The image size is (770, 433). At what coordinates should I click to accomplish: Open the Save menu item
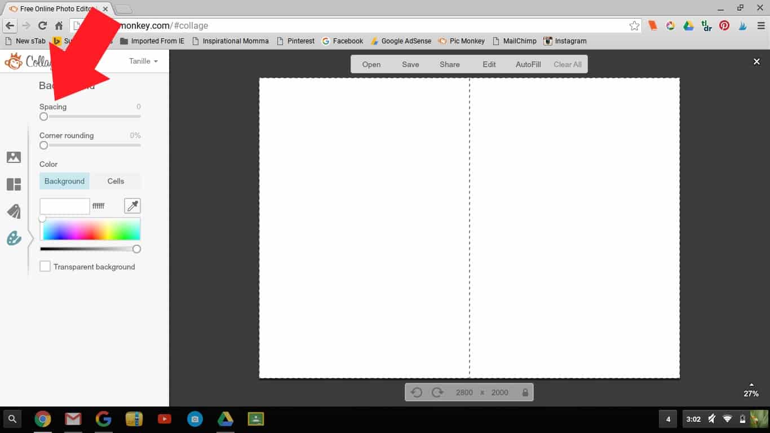410,64
